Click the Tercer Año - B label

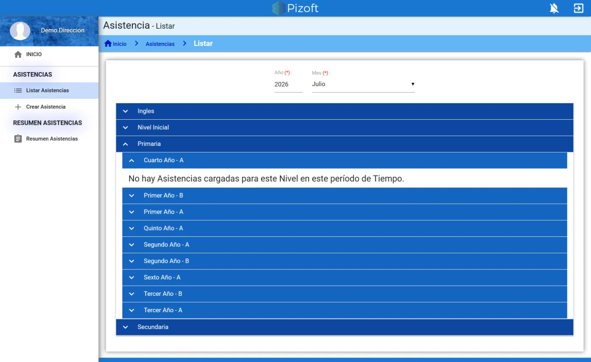(x=163, y=294)
